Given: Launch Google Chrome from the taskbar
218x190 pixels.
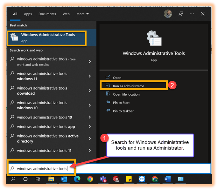Looking at the screenshot, I should [x=90, y=179].
